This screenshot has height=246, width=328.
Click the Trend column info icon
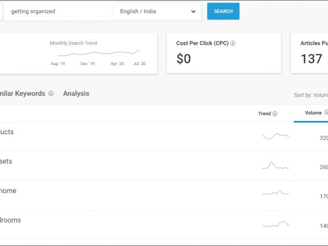(274, 114)
